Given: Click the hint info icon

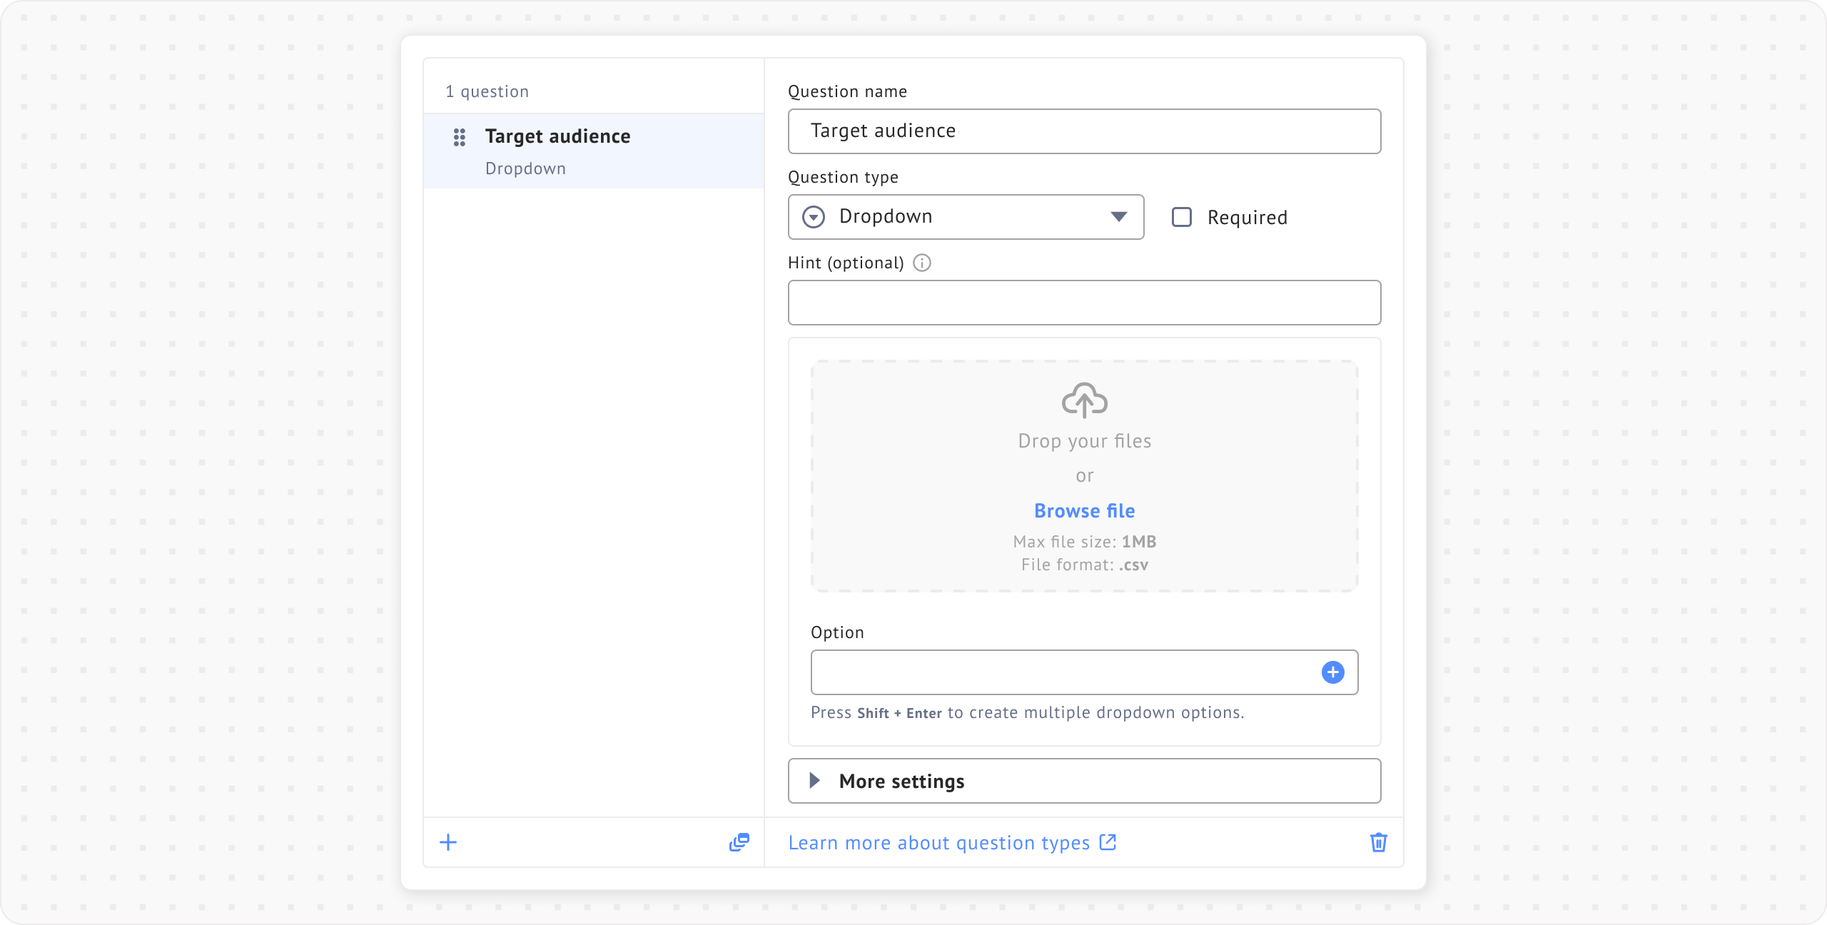Looking at the screenshot, I should click(x=922, y=263).
